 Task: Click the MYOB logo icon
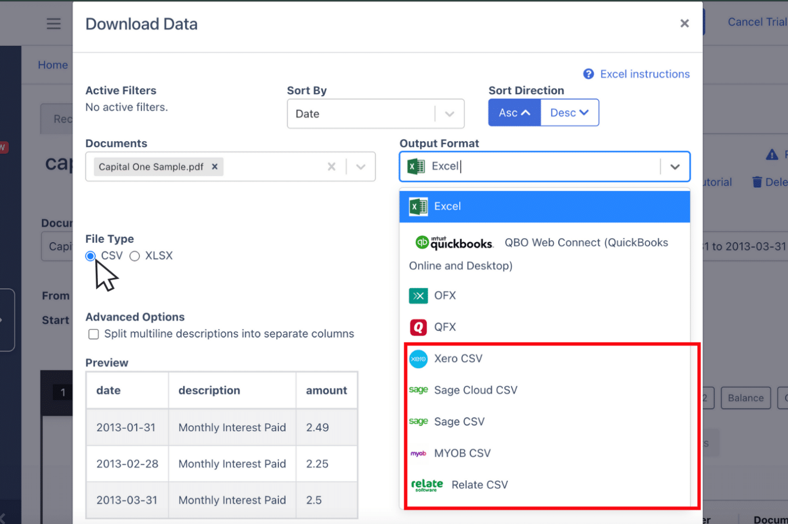(418, 453)
